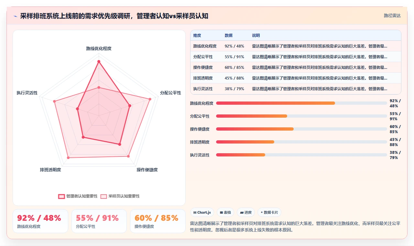Click the 维度 column header
The image size is (414, 246).
coord(197,36)
